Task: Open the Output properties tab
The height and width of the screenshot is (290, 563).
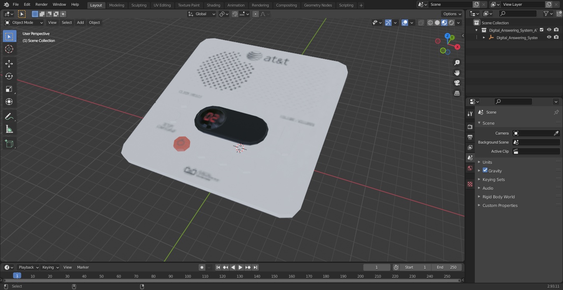Action: pos(470,137)
